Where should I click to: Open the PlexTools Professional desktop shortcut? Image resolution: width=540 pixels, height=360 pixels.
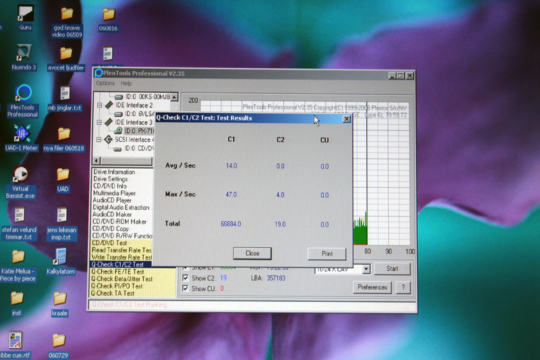click(23, 93)
